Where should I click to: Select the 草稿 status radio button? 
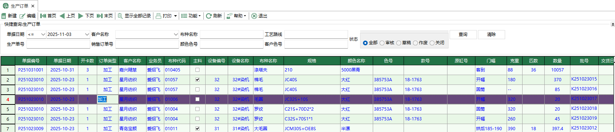[399, 43]
